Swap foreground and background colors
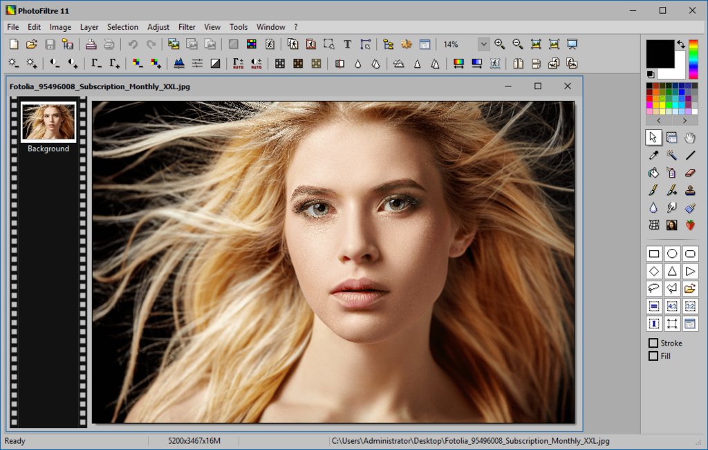This screenshot has width=708, height=450. click(x=681, y=44)
